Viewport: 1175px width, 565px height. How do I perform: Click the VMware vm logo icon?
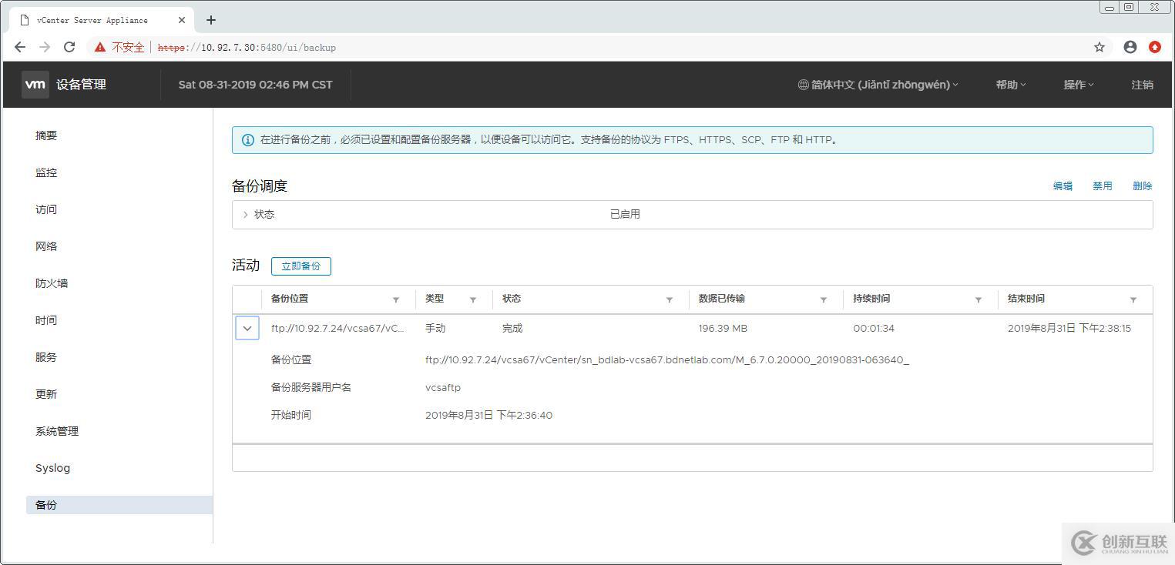tap(35, 85)
